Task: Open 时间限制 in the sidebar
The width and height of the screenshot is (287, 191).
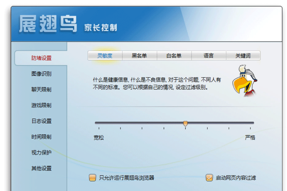Action: click(x=41, y=137)
